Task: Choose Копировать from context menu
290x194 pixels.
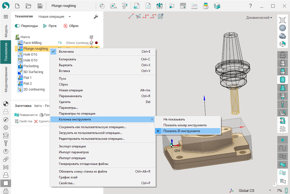Action: pyautogui.click(x=67, y=59)
